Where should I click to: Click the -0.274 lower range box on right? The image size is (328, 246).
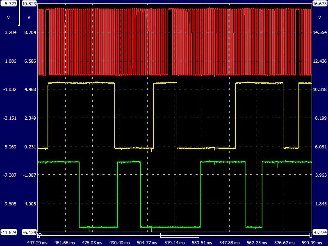tap(319, 232)
